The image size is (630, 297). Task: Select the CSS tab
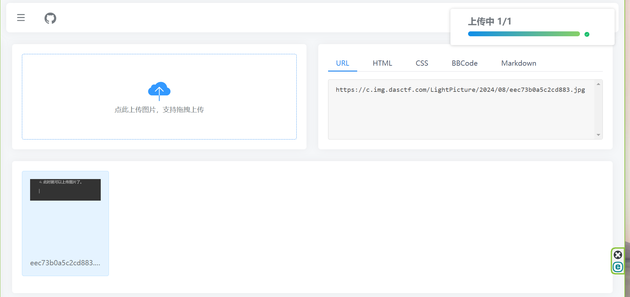click(422, 63)
